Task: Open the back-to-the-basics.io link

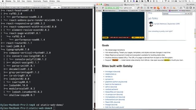Action: point(113,84)
